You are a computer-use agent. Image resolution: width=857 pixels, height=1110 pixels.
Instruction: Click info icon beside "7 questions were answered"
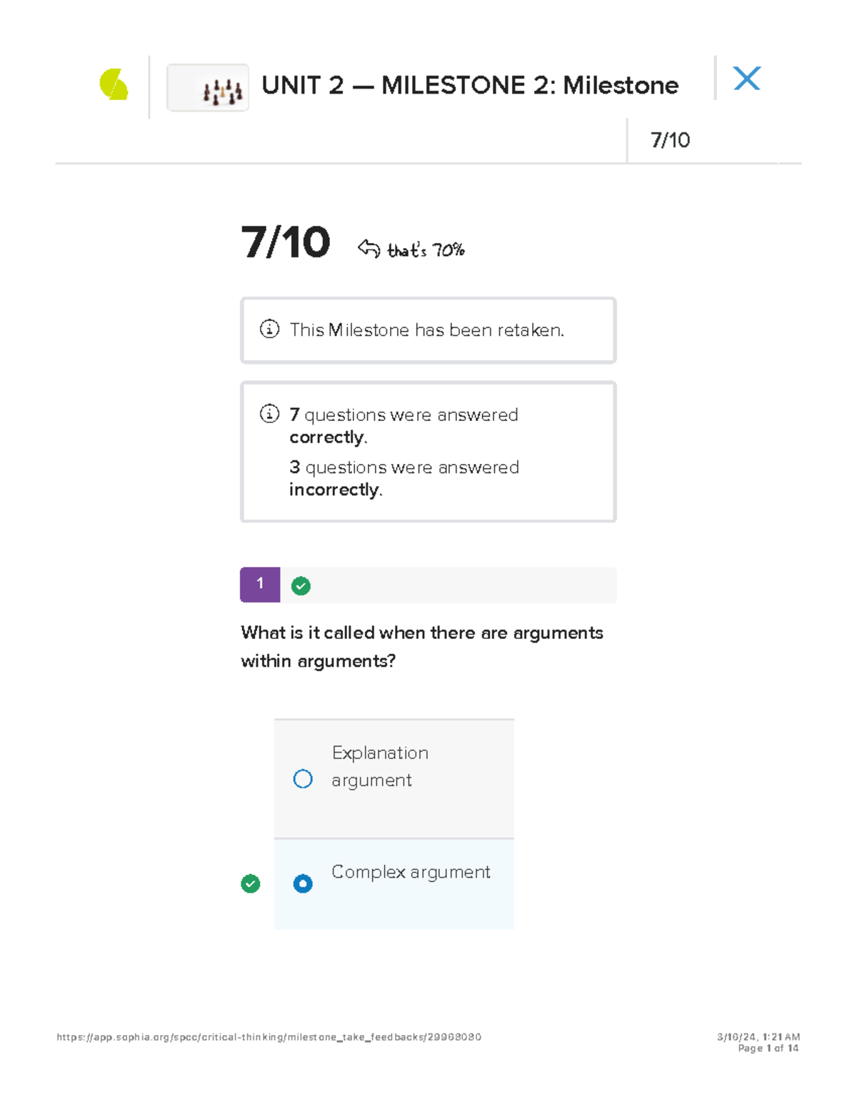[x=269, y=414]
